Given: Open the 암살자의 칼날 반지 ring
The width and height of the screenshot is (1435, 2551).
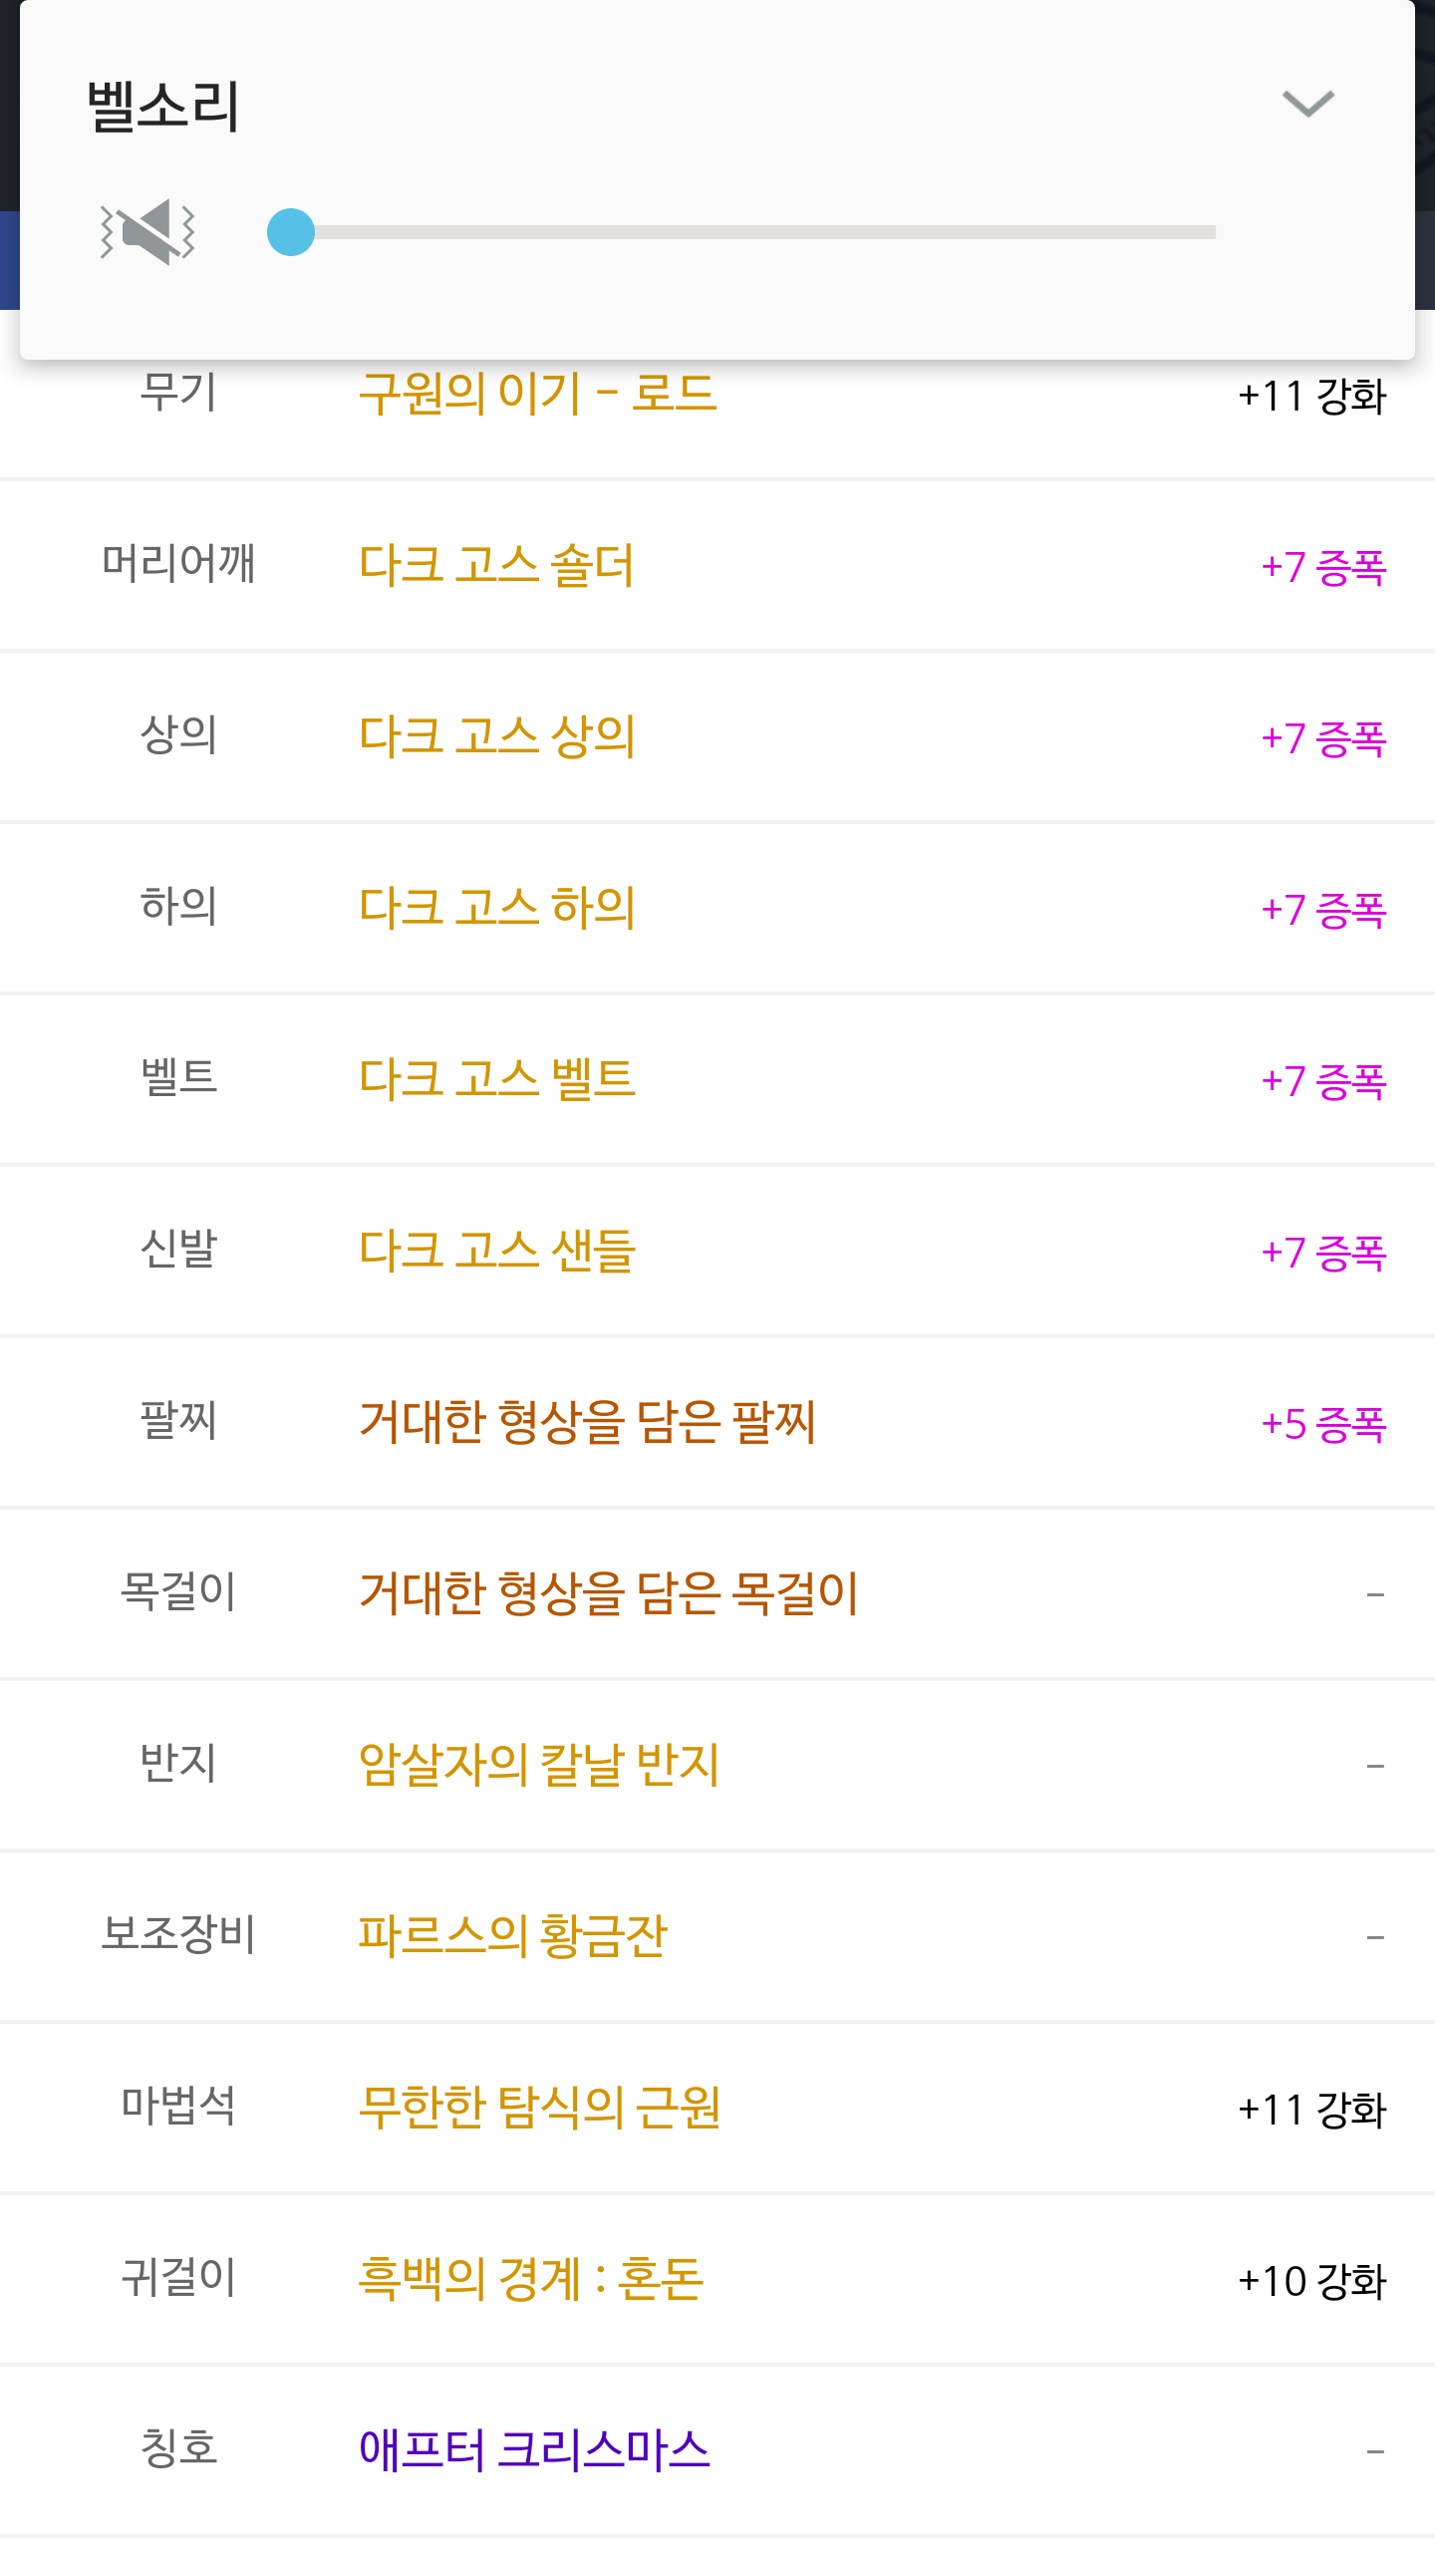Looking at the screenshot, I should 538,1765.
